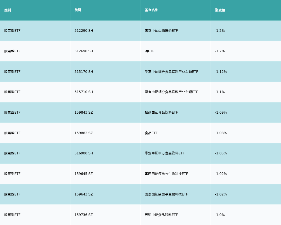Screen dimensions: 281x225
Task: Click fund name 招商国证食品饮料ETF
Action: click(161, 112)
